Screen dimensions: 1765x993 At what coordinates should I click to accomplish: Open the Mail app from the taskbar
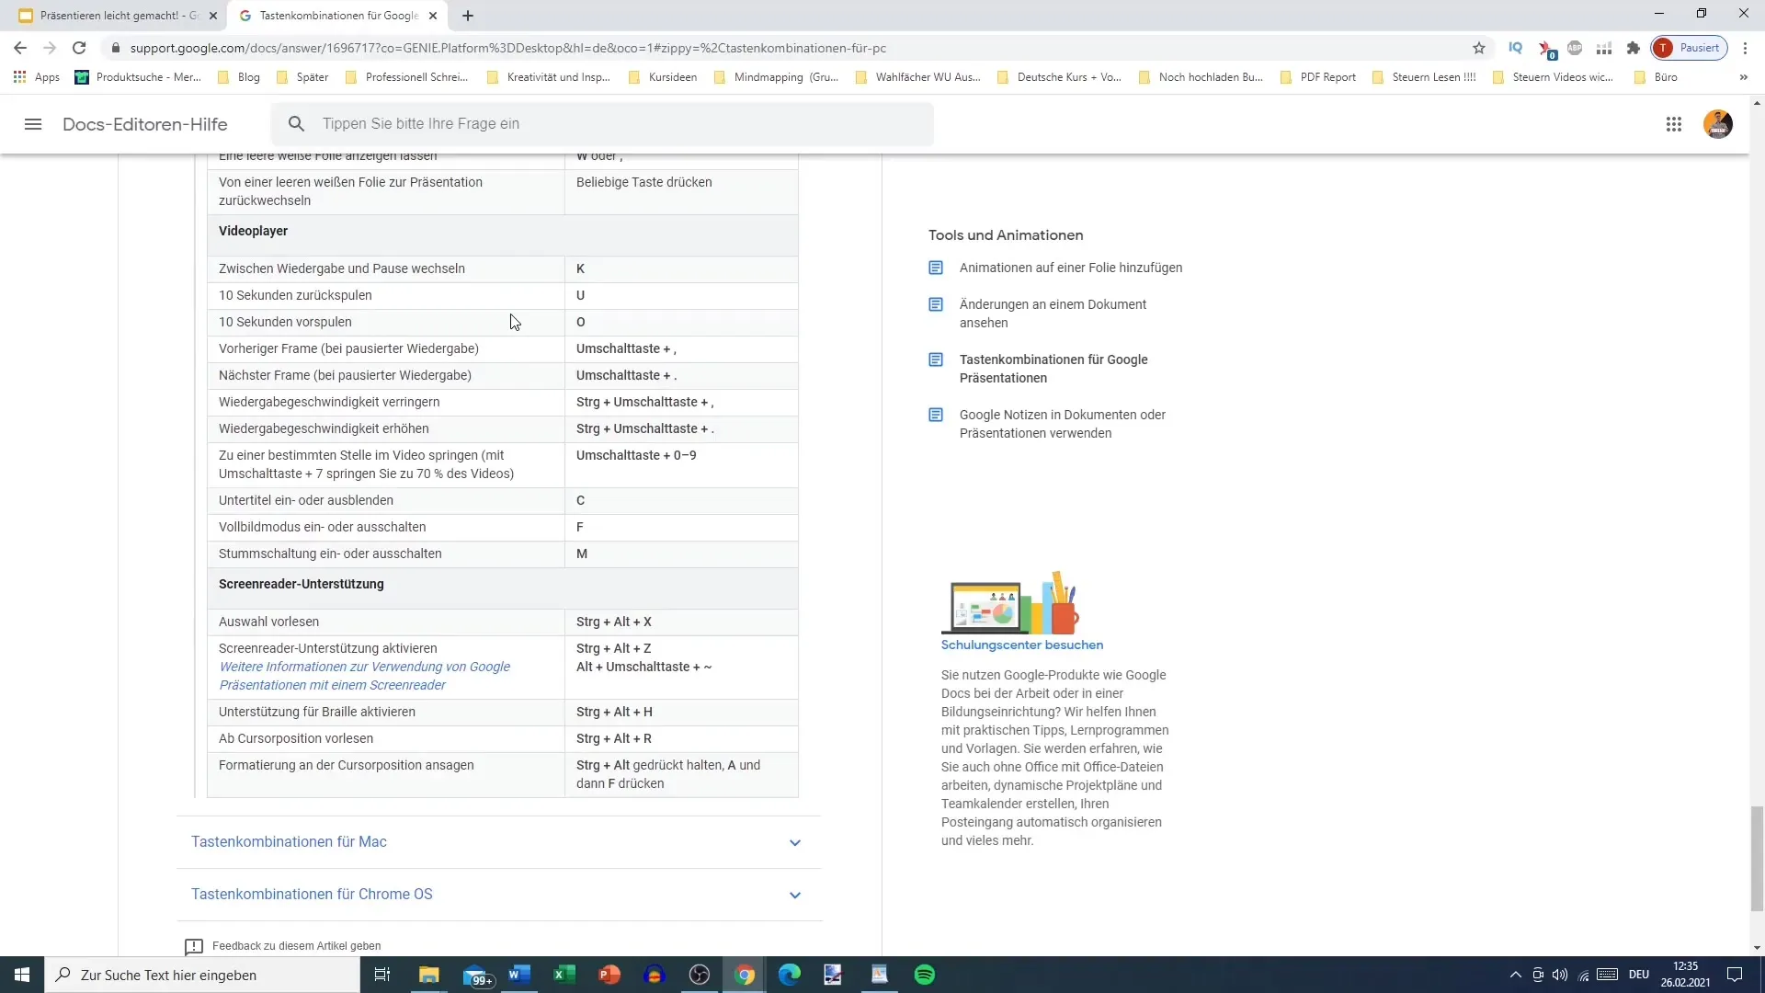tap(477, 975)
